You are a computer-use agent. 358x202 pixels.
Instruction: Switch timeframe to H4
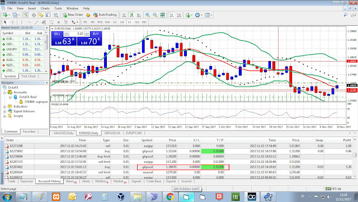pos(122,22)
